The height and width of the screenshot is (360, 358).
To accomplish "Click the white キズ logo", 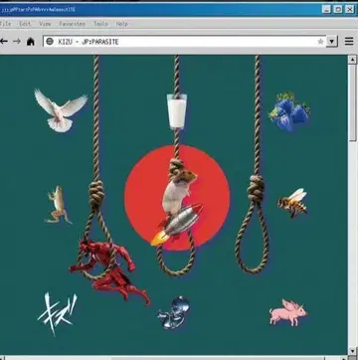I will (57, 313).
